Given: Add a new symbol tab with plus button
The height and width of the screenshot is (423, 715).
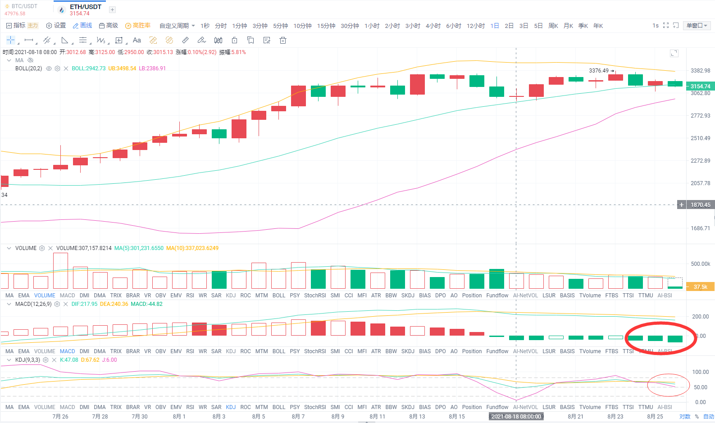Looking at the screenshot, I should point(113,9).
